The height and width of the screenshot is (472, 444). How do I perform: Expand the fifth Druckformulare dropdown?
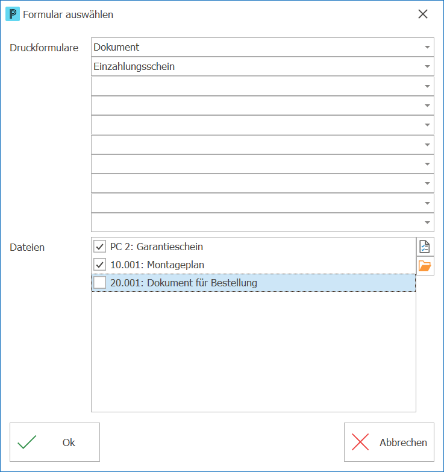[x=427, y=125]
